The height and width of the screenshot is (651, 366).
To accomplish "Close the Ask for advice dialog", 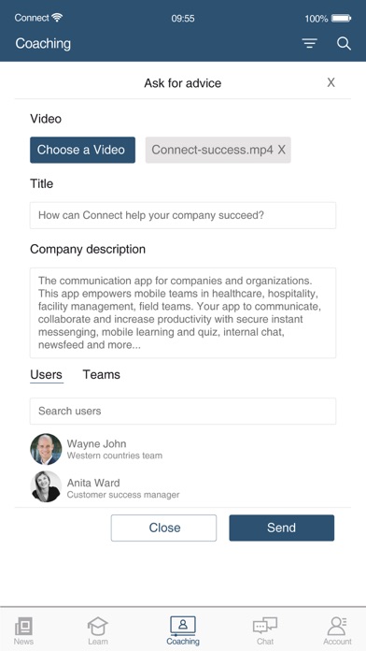I will click(x=331, y=82).
